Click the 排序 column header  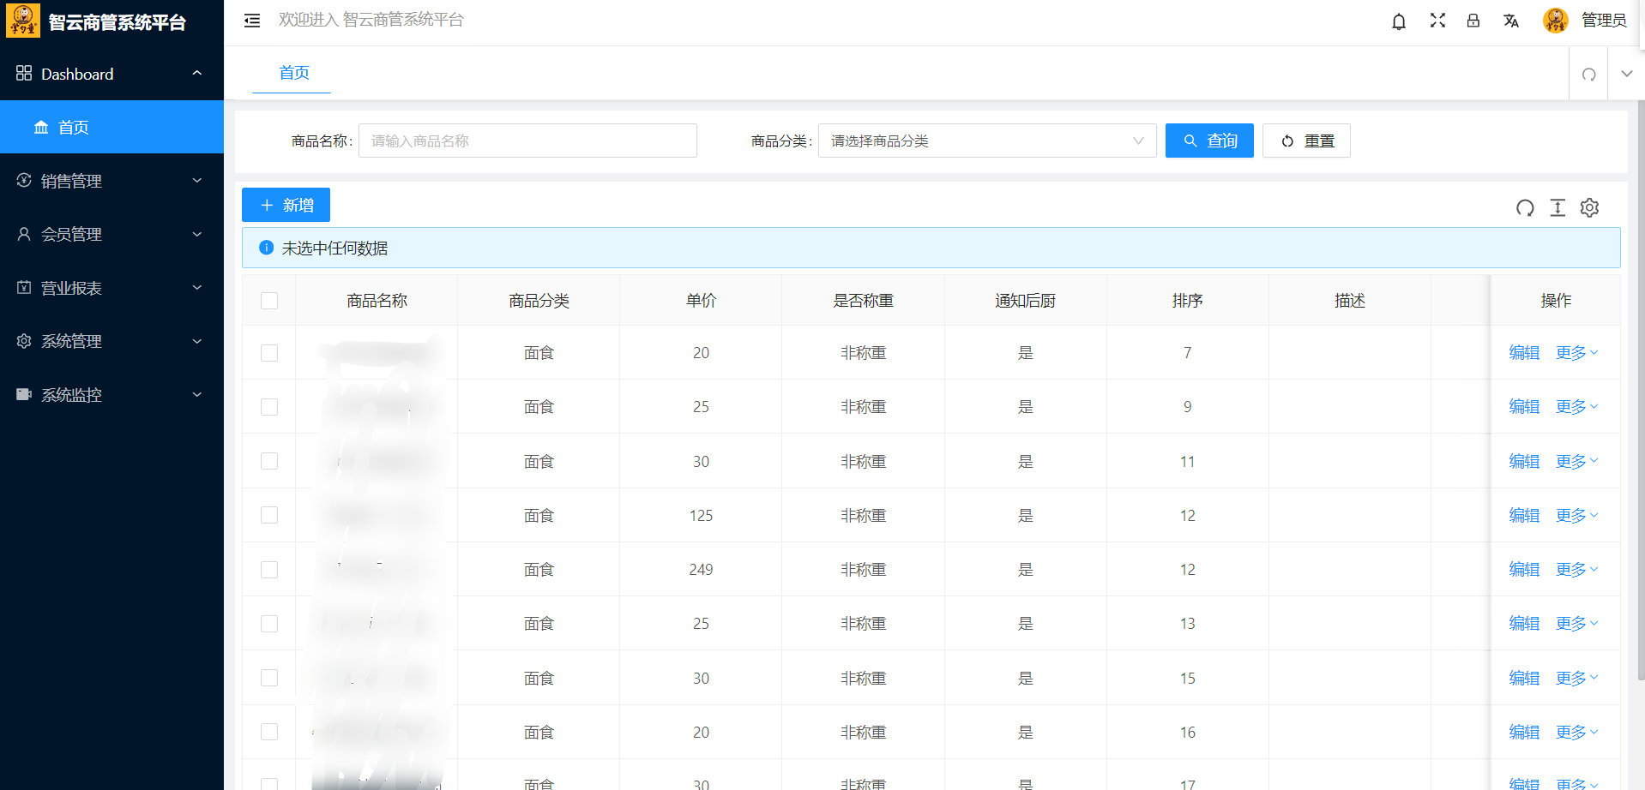click(1187, 301)
